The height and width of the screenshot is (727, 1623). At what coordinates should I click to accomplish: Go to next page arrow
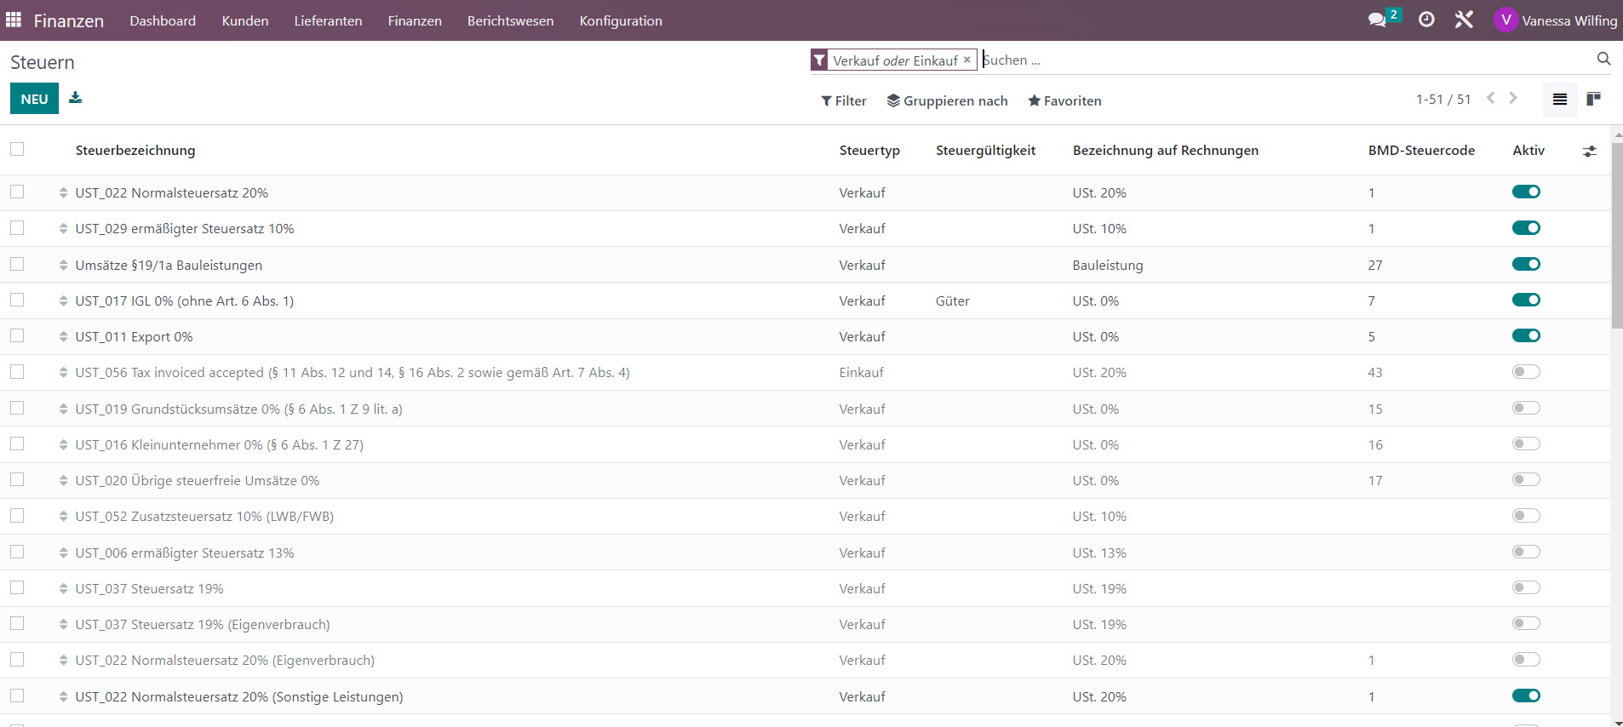[1513, 98]
